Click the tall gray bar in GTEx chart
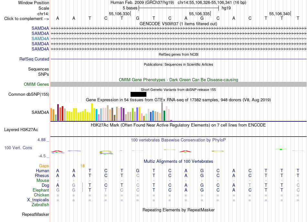Image resolution: width=307 pixels, height=222 pixels. click(x=162, y=112)
